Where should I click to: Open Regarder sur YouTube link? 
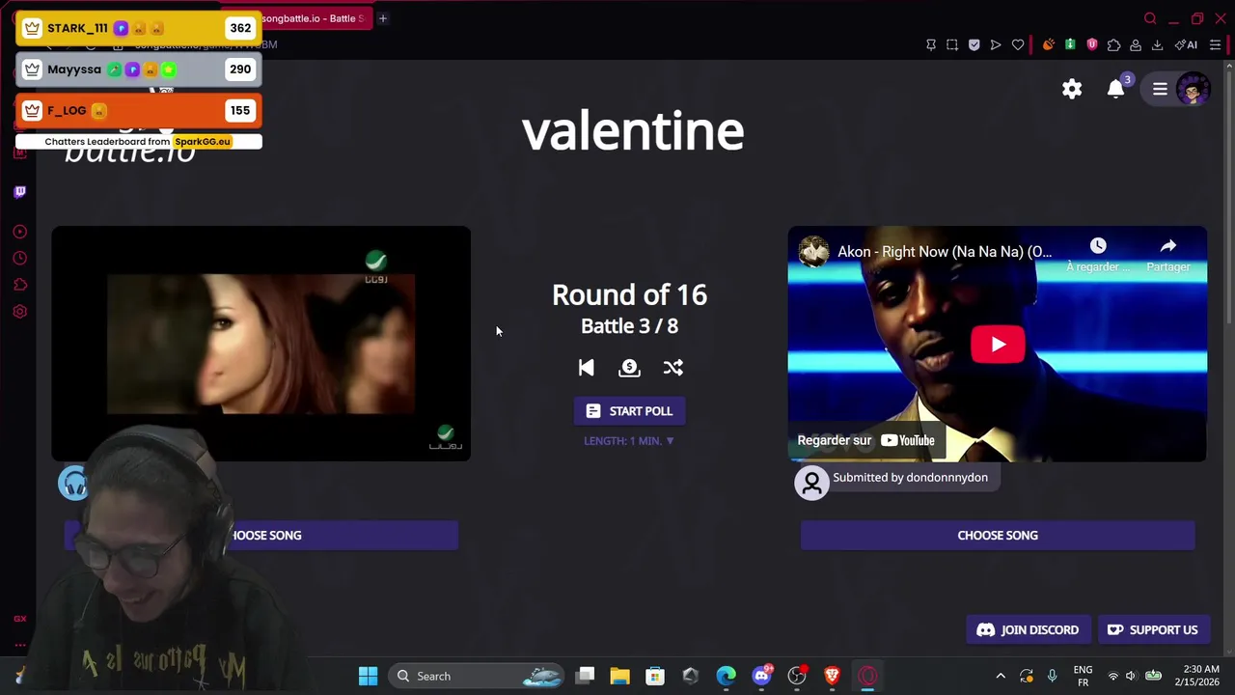(865, 440)
